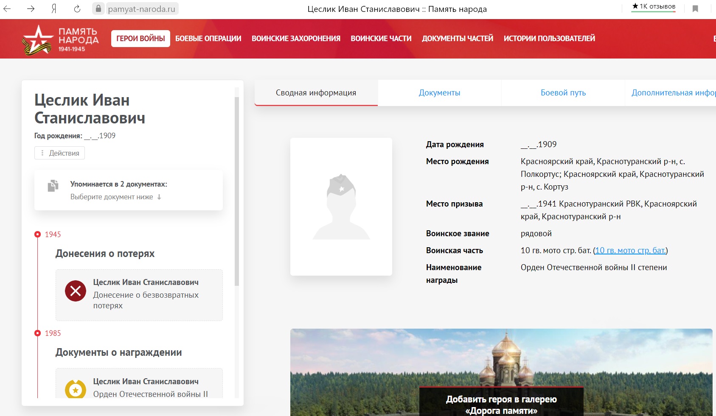Click the gold award medal icon
The width and height of the screenshot is (716, 416).
pos(76,389)
